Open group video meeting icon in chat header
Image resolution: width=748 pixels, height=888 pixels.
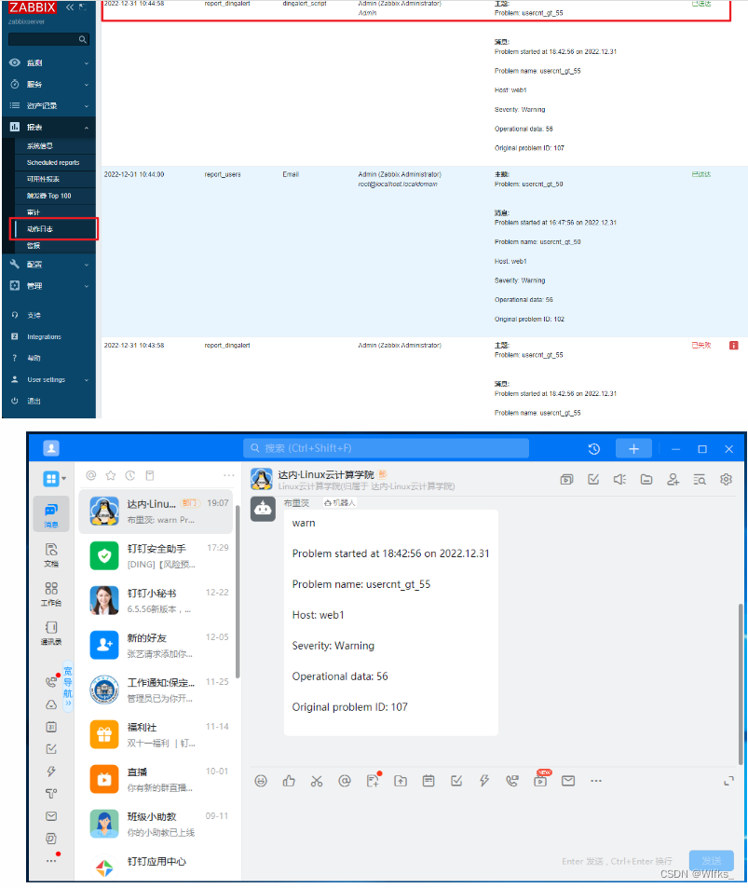coord(566,480)
